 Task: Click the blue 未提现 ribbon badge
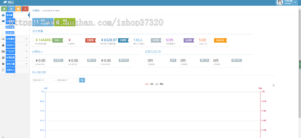tap(123, 40)
